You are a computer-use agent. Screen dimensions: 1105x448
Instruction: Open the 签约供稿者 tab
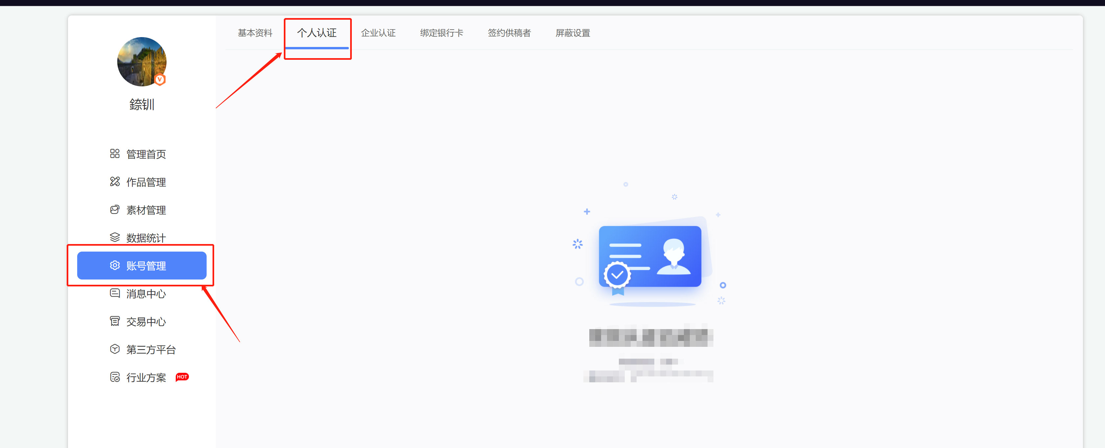[509, 33]
